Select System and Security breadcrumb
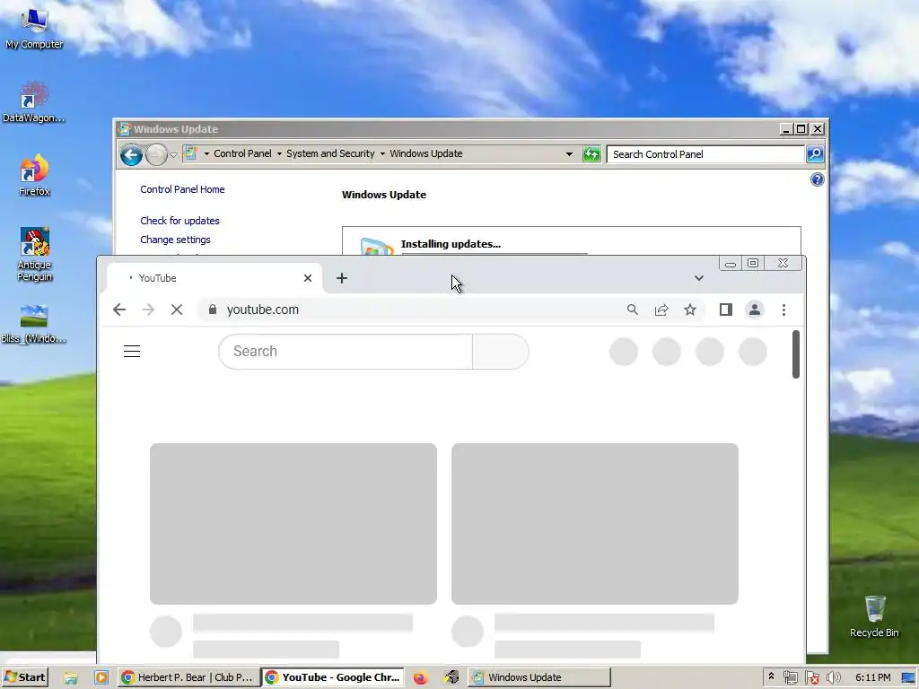Image resolution: width=919 pixels, height=689 pixels. pos(330,153)
